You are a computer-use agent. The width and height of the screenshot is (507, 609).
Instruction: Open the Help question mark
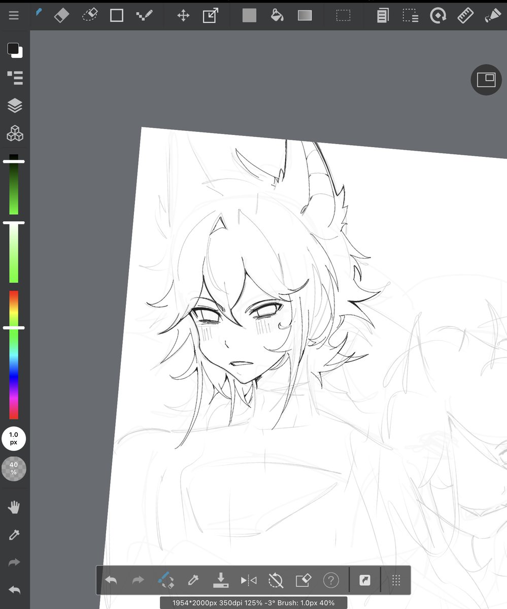click(x=331, y=580)
